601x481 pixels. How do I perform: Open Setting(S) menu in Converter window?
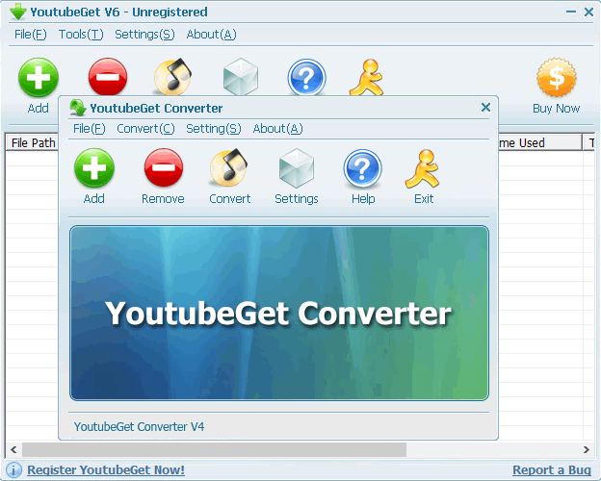[214, 129]
